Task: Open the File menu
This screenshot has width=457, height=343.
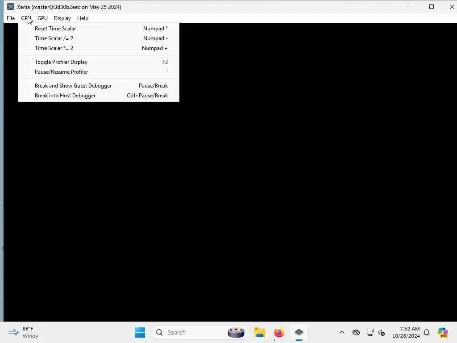Action: click(11, 18)
